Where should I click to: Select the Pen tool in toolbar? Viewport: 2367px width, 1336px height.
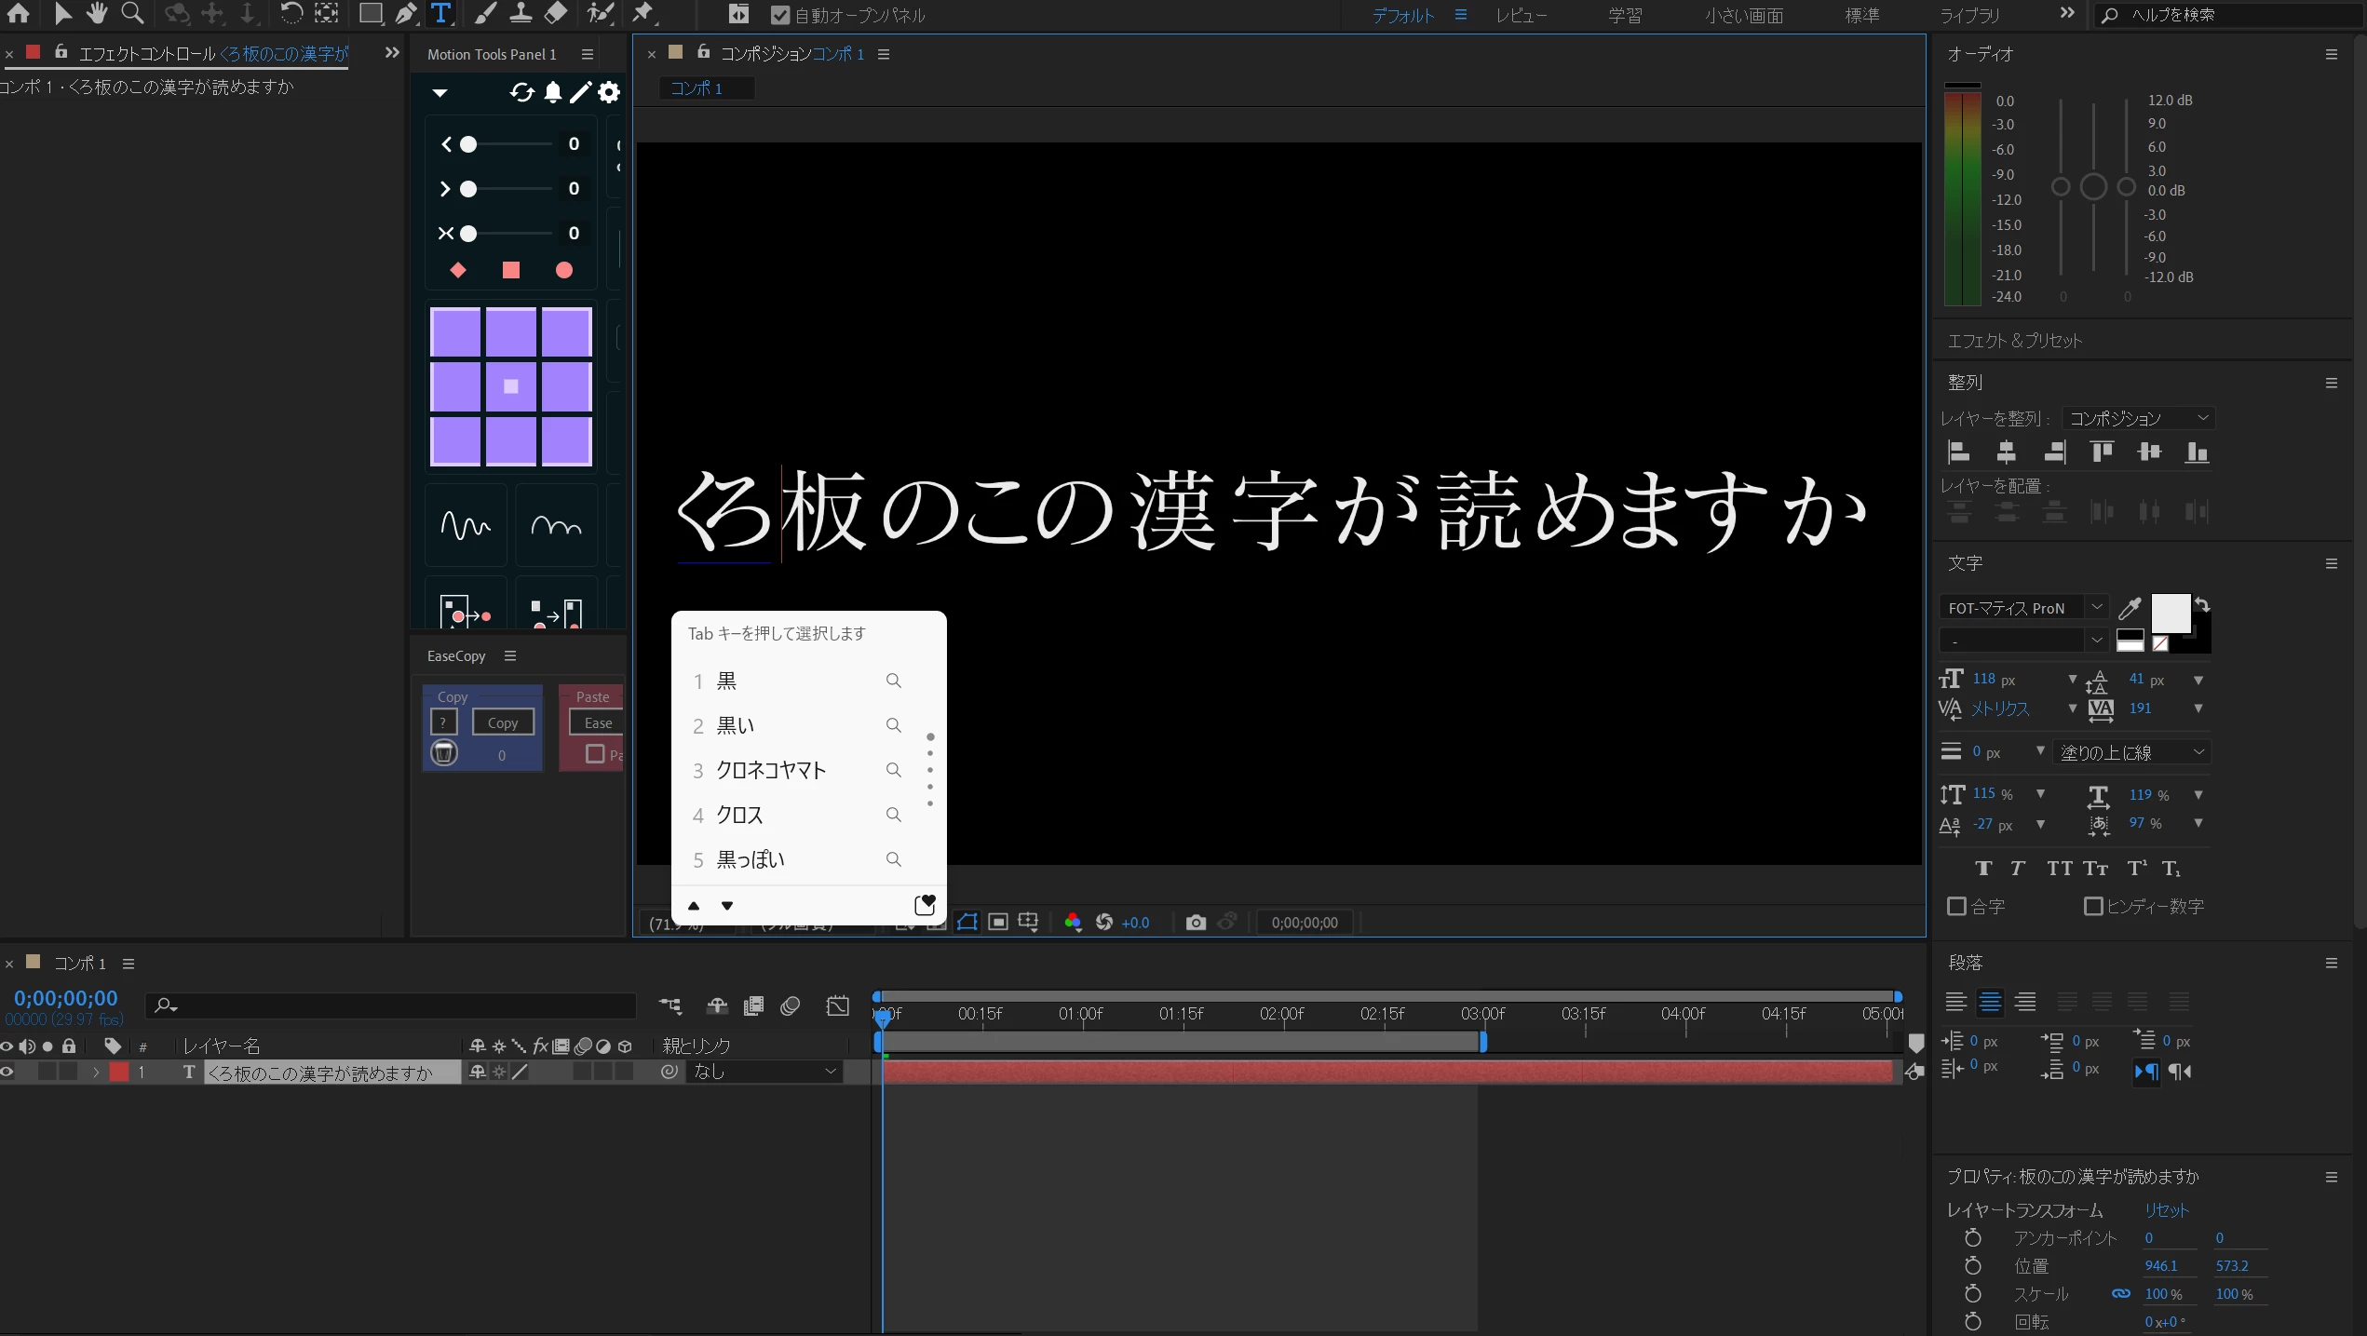coord(405,14)
